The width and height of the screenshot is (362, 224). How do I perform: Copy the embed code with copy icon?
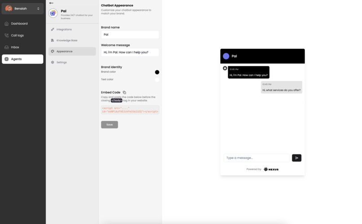(124, 92)
